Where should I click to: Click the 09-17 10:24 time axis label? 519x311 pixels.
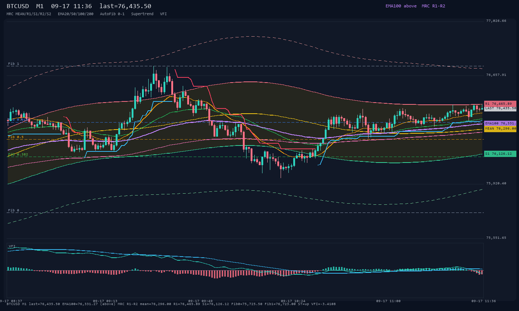coord(293,301)
